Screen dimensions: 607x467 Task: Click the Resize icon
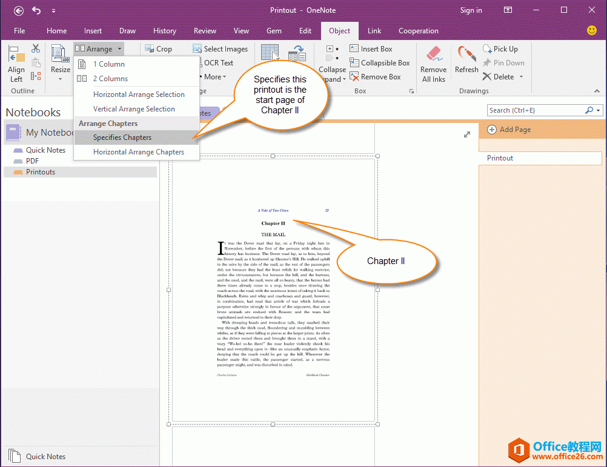60,53
